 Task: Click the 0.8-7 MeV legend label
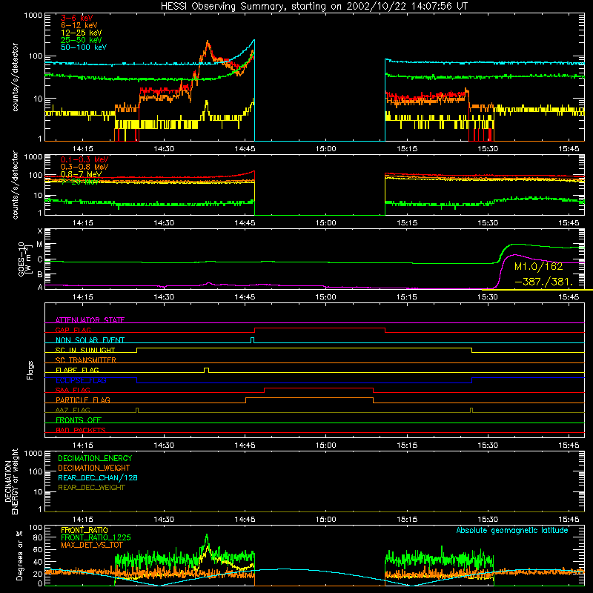[x=82, y=174]
